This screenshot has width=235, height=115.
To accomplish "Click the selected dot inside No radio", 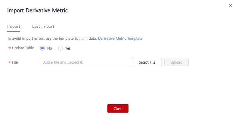I will pos(42,48).
